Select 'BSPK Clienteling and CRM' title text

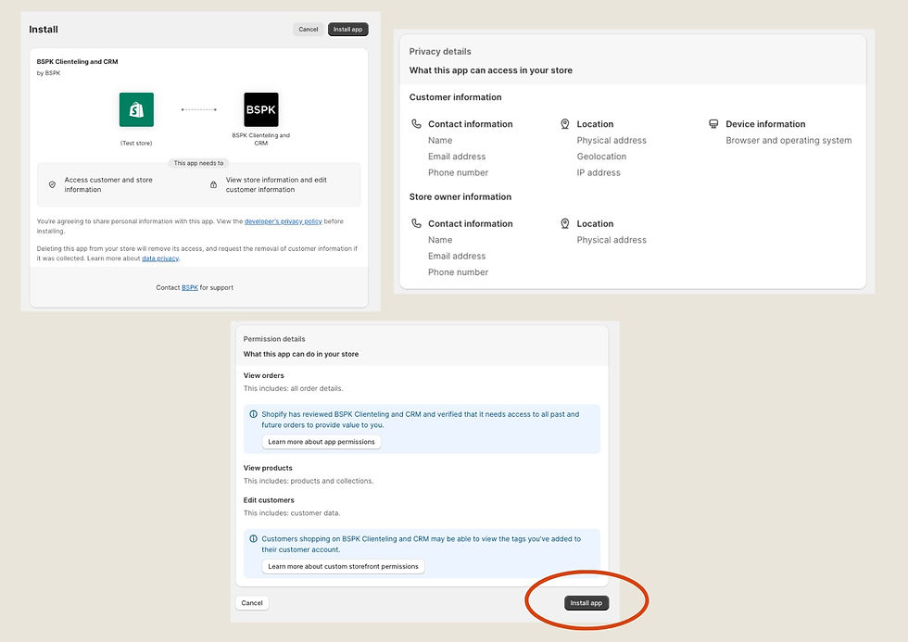pyautogui.click(x=78, y=61)
